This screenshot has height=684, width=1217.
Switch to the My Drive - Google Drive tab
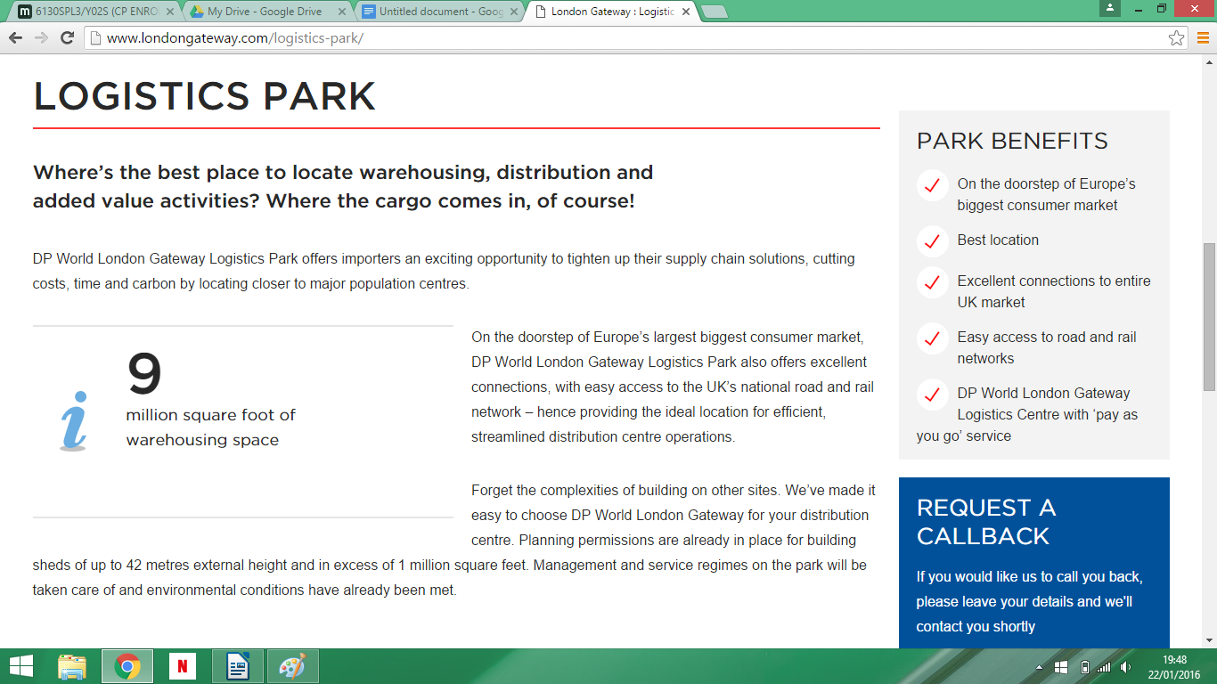pyautogui.click(x=266, y=12)
